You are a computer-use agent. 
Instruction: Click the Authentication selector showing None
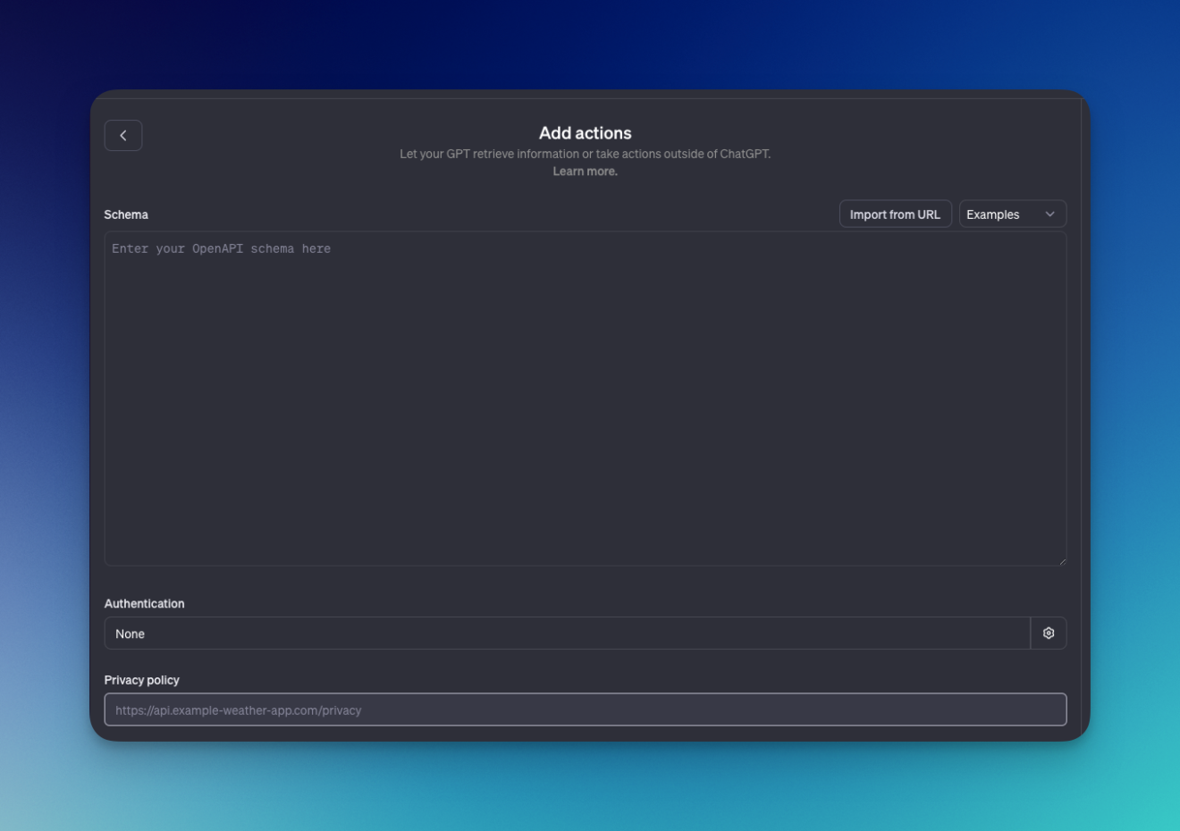[x=569, y=633]
